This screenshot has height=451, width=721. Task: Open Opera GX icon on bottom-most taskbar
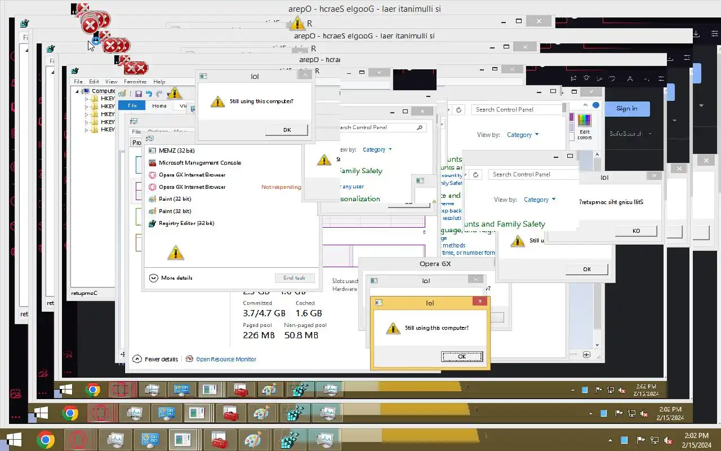77,439
